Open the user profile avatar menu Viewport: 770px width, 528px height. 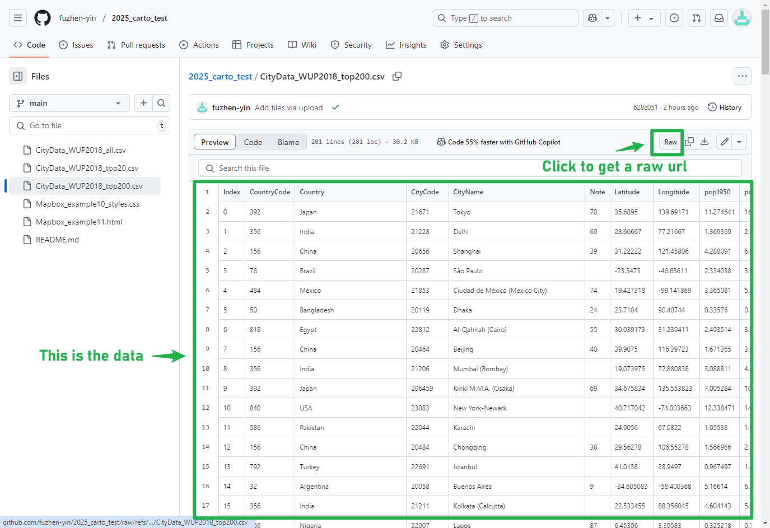click(742, 18)
